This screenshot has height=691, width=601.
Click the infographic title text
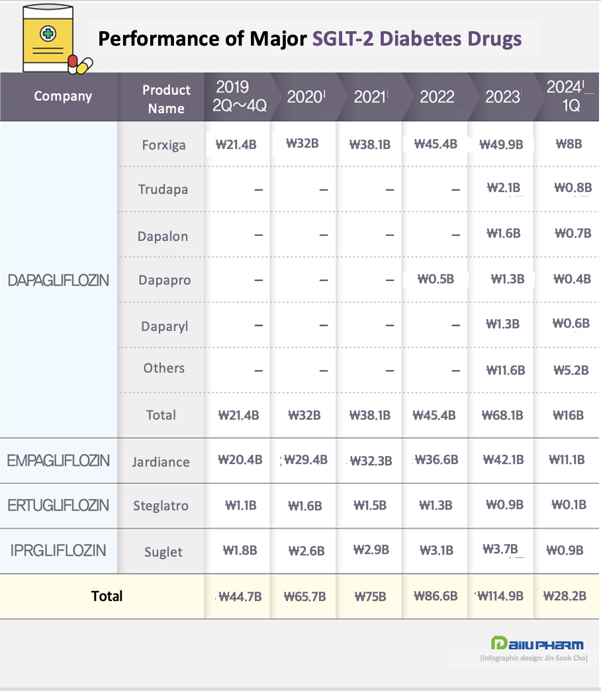(x=310, y=39)
